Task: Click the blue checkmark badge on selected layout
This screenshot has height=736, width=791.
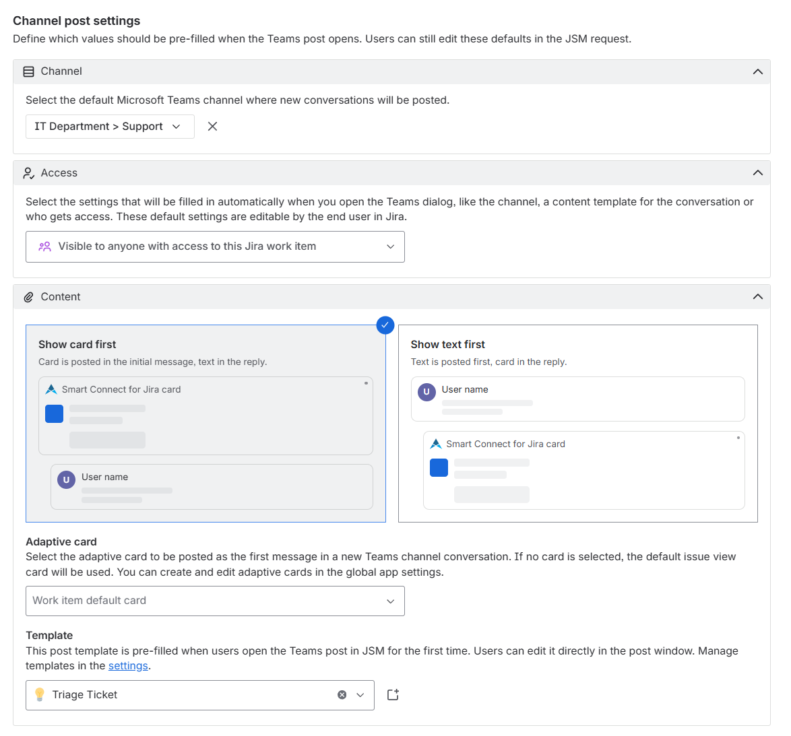Action: pos(385,325)
